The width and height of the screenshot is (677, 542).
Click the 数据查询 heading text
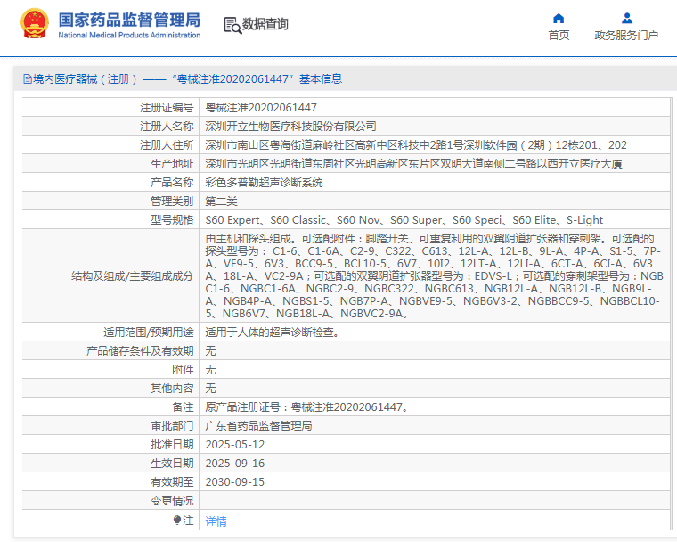(265, 25)
